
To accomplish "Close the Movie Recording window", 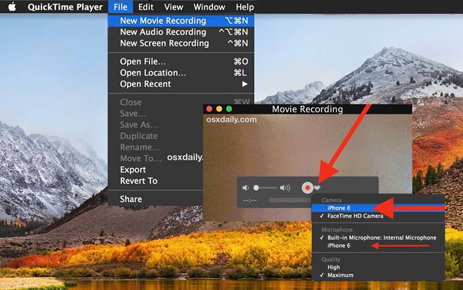I will (210, 109).
